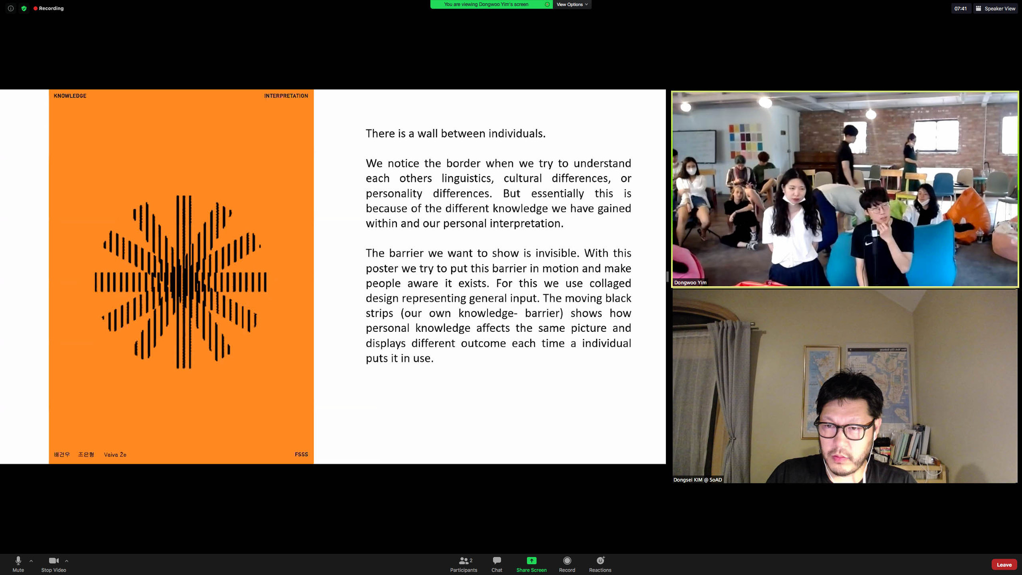Viewport: 1022px width, 575px height.
Task: Open the Reactions menu
Action: point(600,564)
